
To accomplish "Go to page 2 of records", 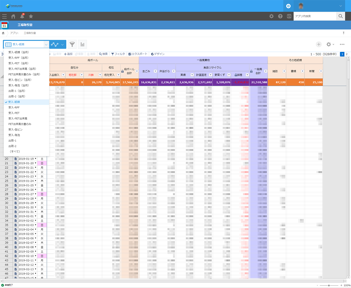I will [x=347, y=54].
